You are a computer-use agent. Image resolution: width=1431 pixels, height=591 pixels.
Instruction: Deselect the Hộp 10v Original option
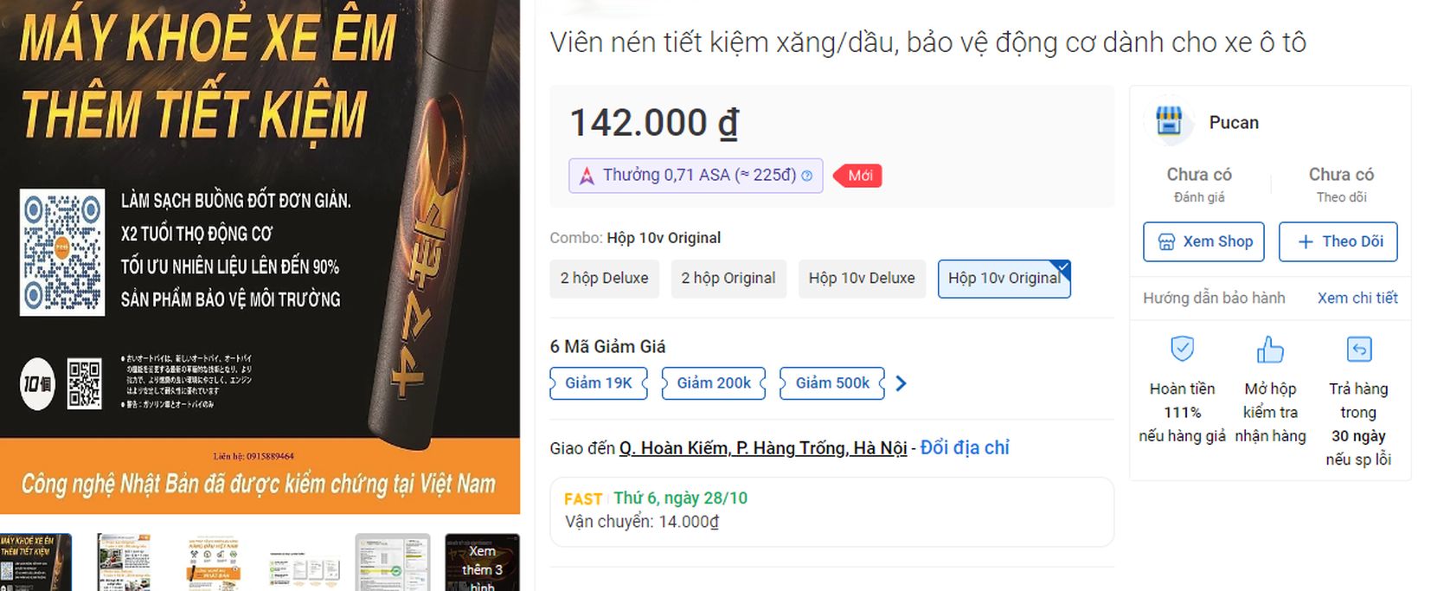1004,279
